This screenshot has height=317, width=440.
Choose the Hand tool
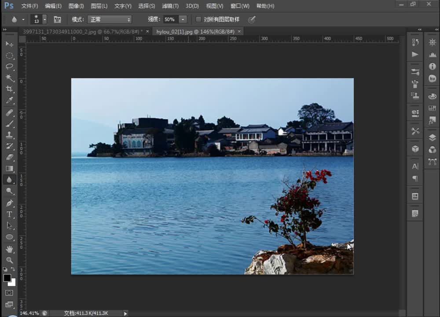(9, 249)
